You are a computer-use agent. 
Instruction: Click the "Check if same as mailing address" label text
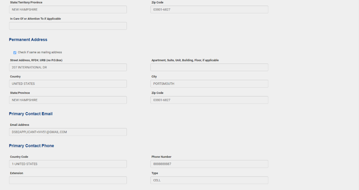click(x=40, y=53)
